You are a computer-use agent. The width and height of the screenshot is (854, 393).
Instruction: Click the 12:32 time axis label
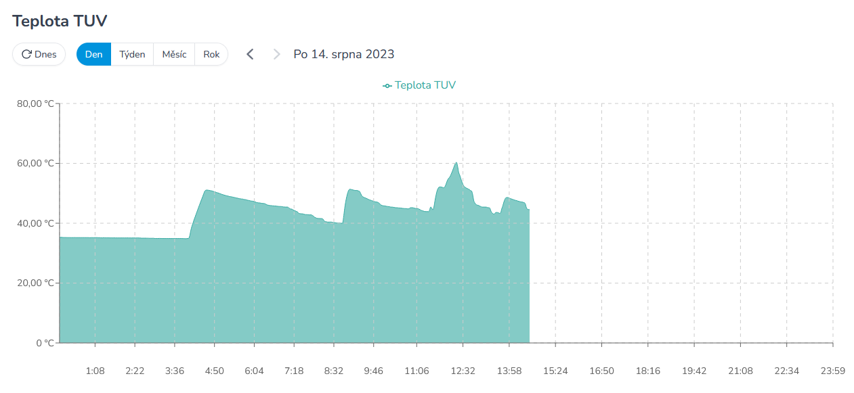tap(463, 371)
